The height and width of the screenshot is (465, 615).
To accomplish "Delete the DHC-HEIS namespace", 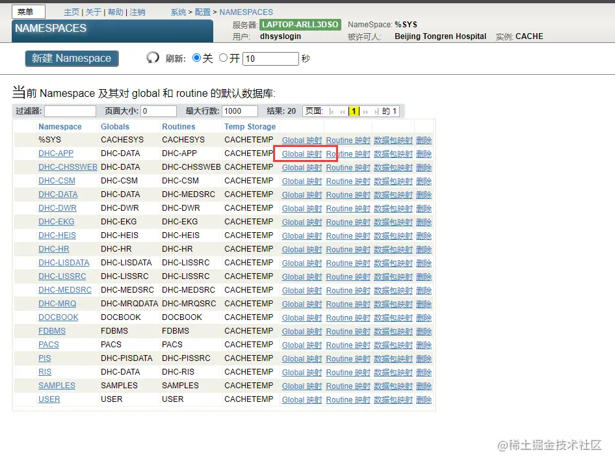I will tap(424, 236).
